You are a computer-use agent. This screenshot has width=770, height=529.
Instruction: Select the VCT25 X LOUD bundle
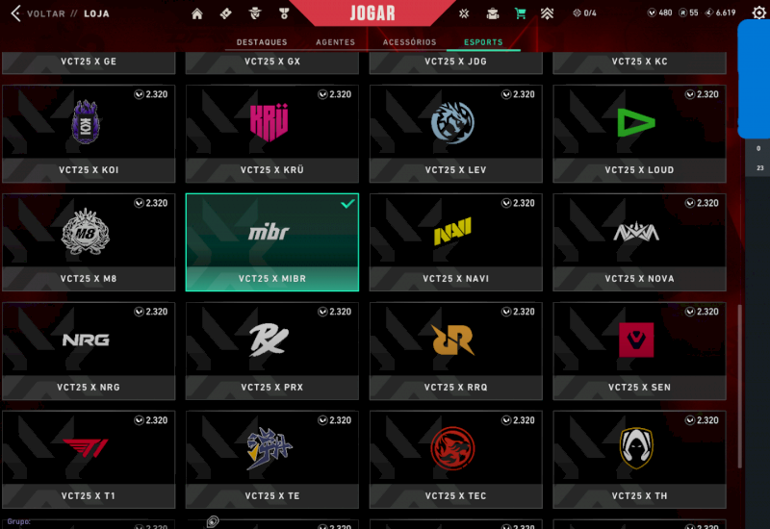[639, 134]
